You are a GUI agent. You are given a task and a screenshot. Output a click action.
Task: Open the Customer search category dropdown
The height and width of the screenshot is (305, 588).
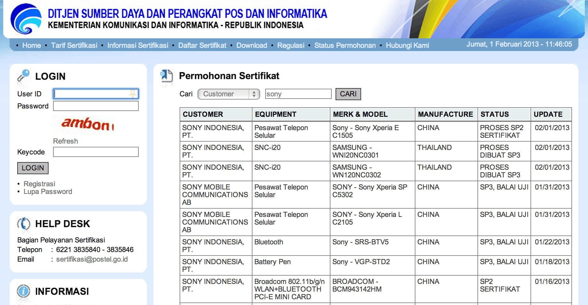tap(229, 94)
